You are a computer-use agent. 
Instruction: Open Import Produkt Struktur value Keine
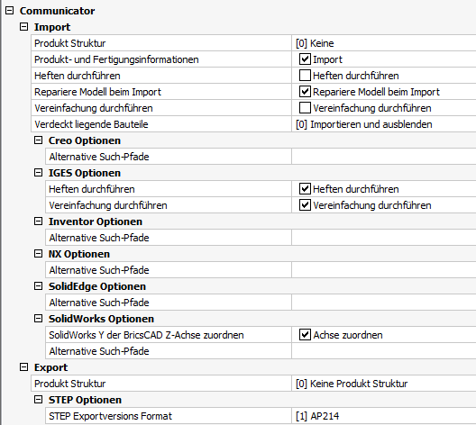click(x=384, y=43)
